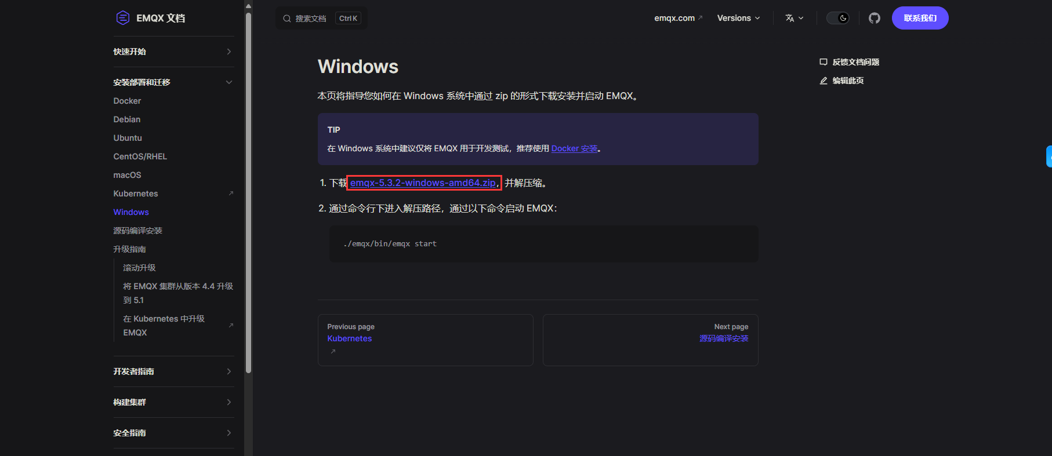Image resolution: width=1052 pixels, height=456 pixels.
Task: Click the Windows page heading
Action: tap(358, 67)
